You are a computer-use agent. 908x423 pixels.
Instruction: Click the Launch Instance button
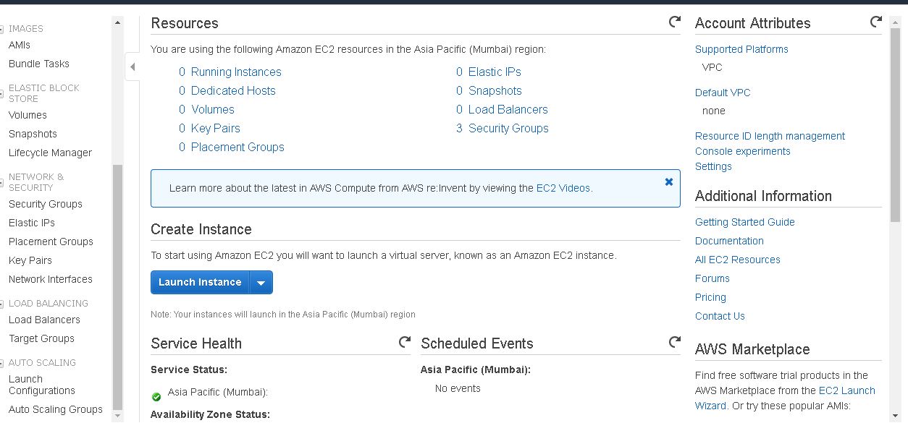[x=200, y=283]
